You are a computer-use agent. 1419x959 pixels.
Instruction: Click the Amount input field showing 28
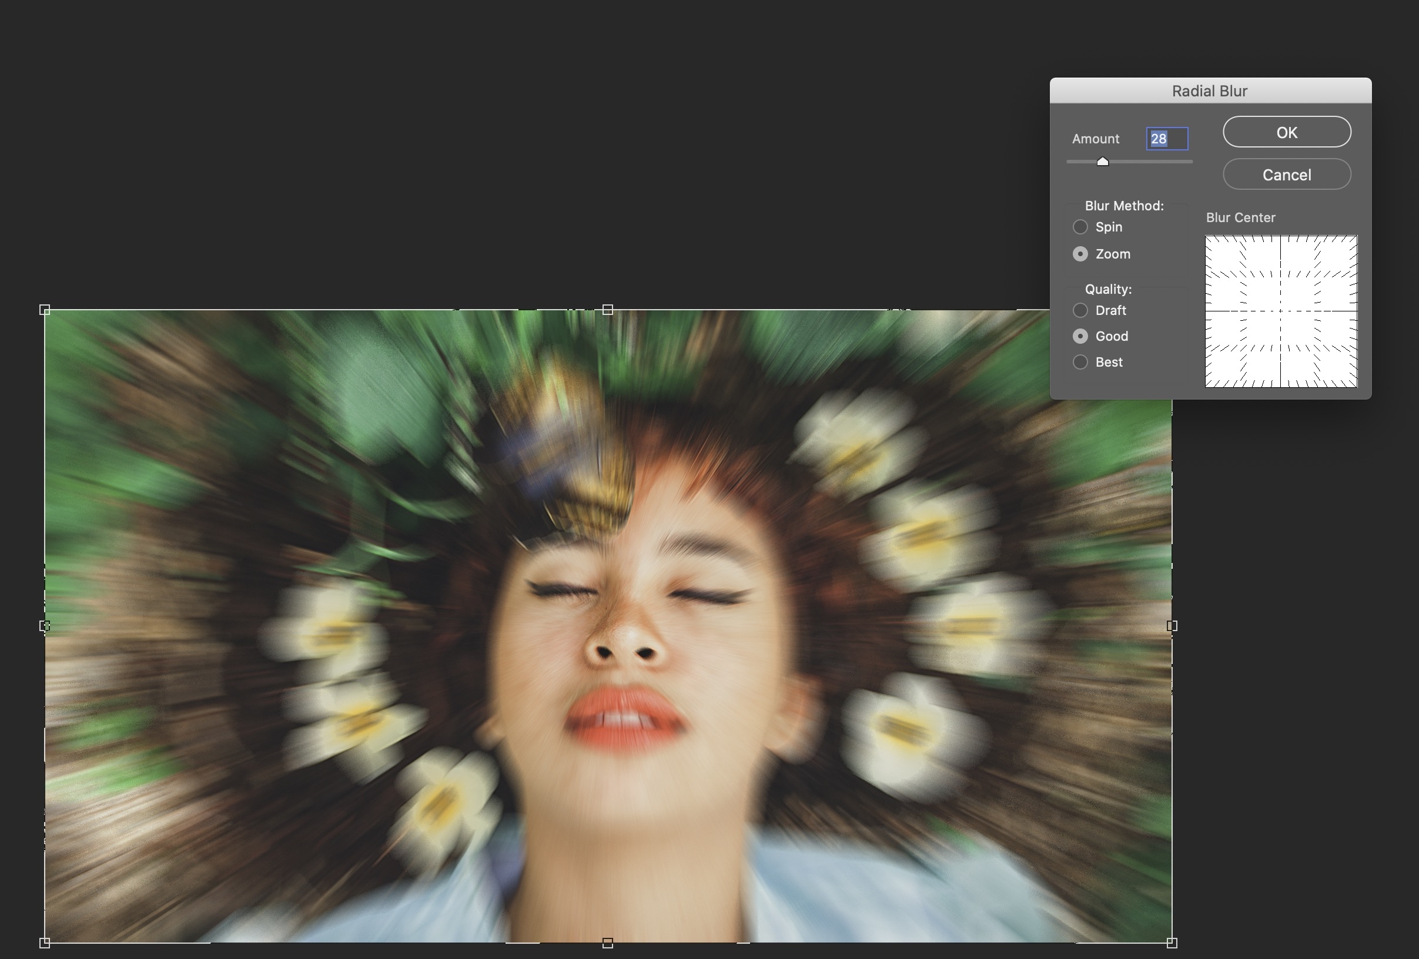tap(1167, 139)
